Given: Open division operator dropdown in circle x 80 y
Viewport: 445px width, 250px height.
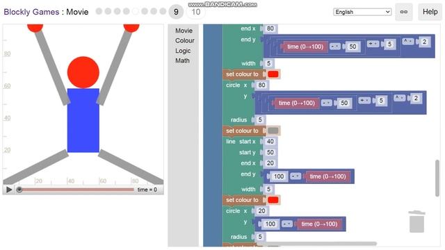Looking at the screenshot, I should tap(364, 100).
